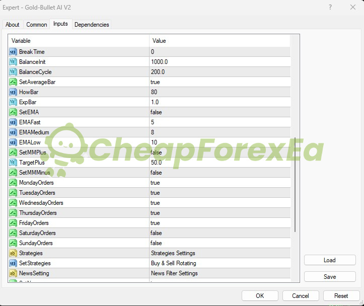
Task: Click the Strategies string type icon
Action: 13,253
